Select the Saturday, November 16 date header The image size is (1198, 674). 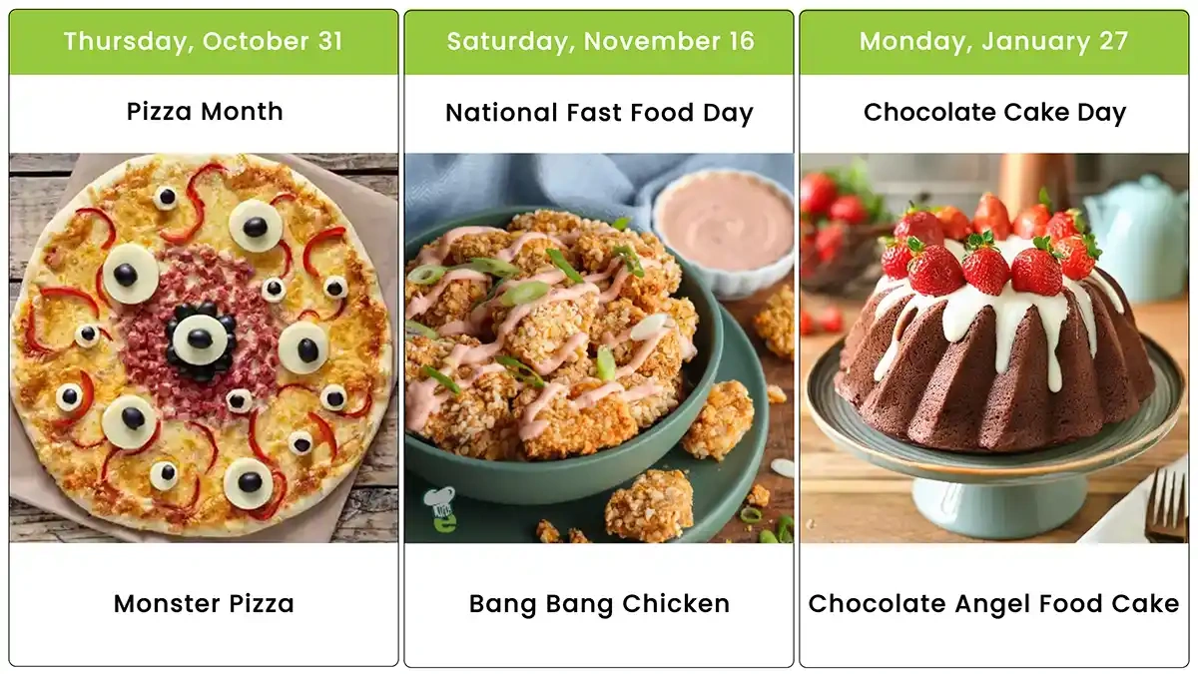click(599, 42)
